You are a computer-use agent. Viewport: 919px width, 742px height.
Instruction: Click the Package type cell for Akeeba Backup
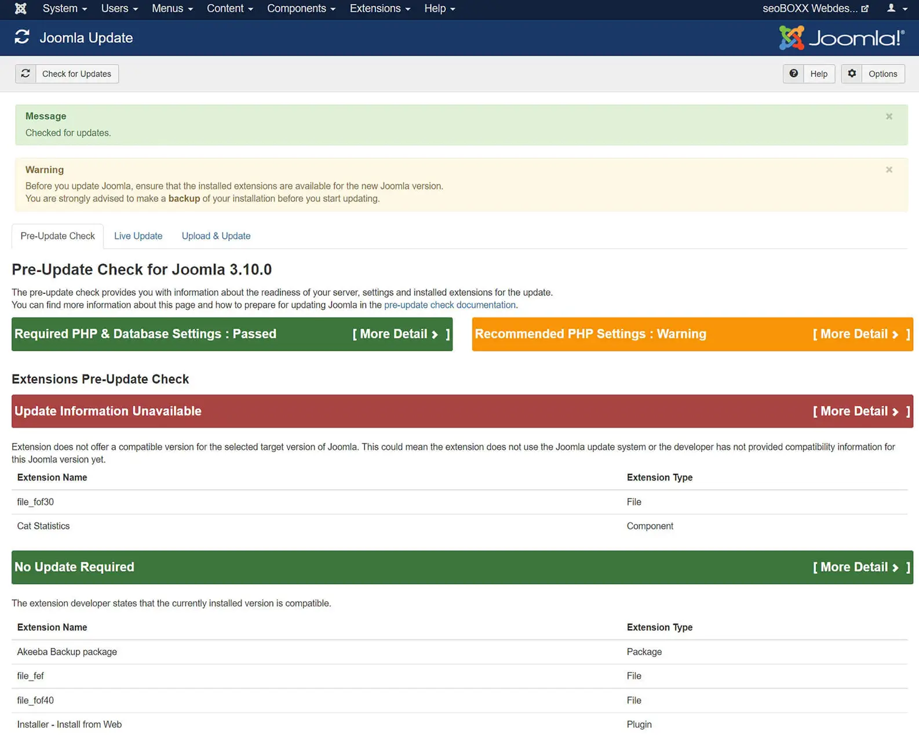click(x=644, y=652)
